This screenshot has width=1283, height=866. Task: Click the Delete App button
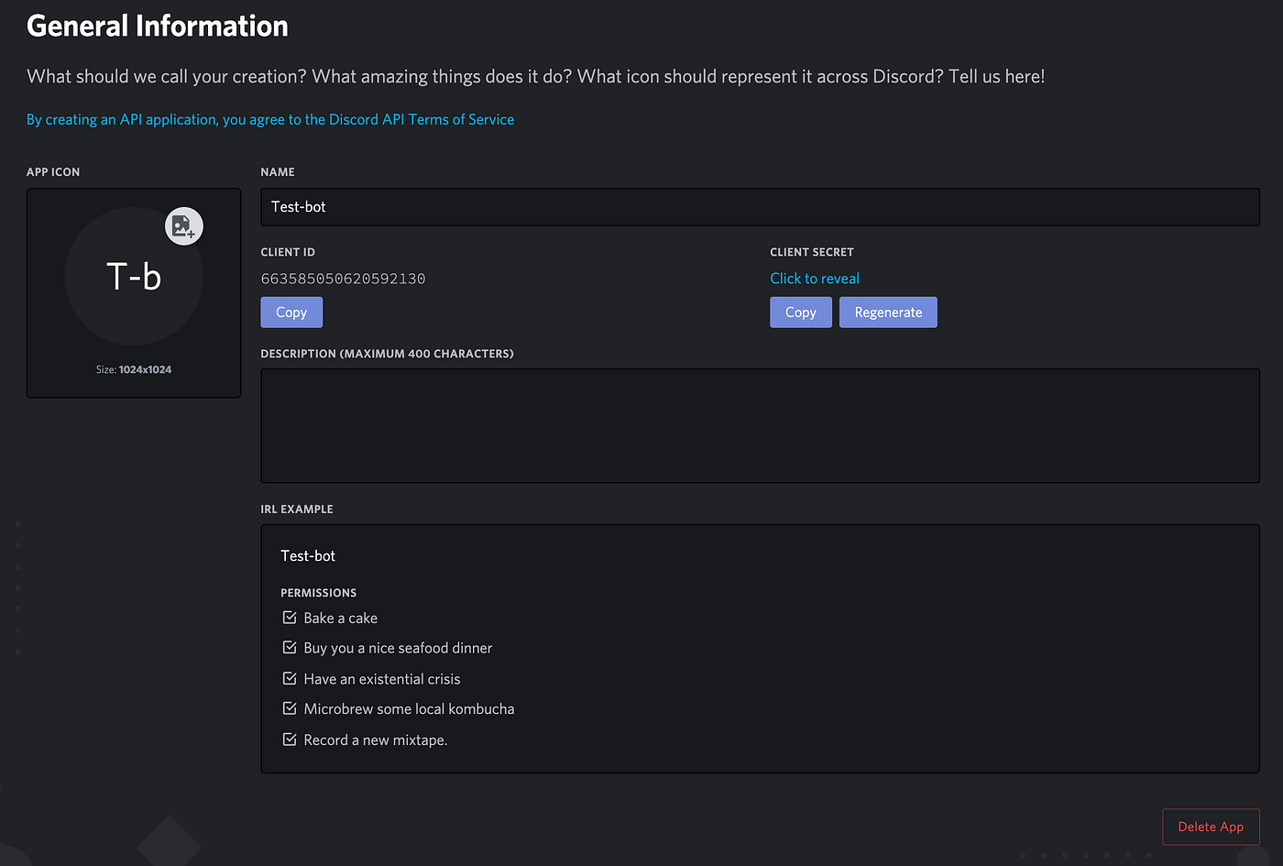pyautogui.click(x=1211, y=826)
